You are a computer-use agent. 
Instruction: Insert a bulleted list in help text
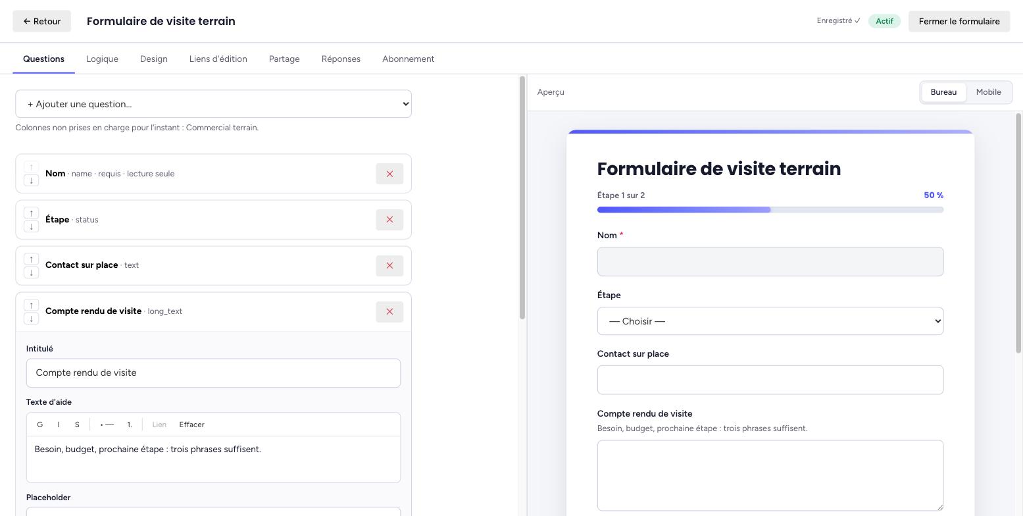click(x=107, y=425)
